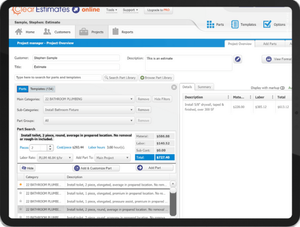
Task: Open the Templates notebook icon
Action: coord(235,25)
